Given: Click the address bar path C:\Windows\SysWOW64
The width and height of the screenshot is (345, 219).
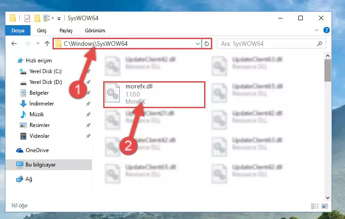Looking at the screenshot, I should pyautogui.click(x=96, y=44).
